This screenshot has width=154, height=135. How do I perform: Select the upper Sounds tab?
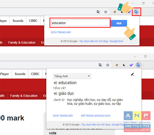point(18,21)
